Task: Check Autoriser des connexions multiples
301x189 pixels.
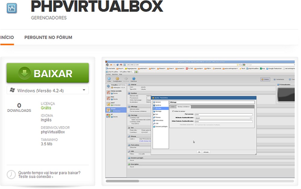Action: [x=197, y=124]
